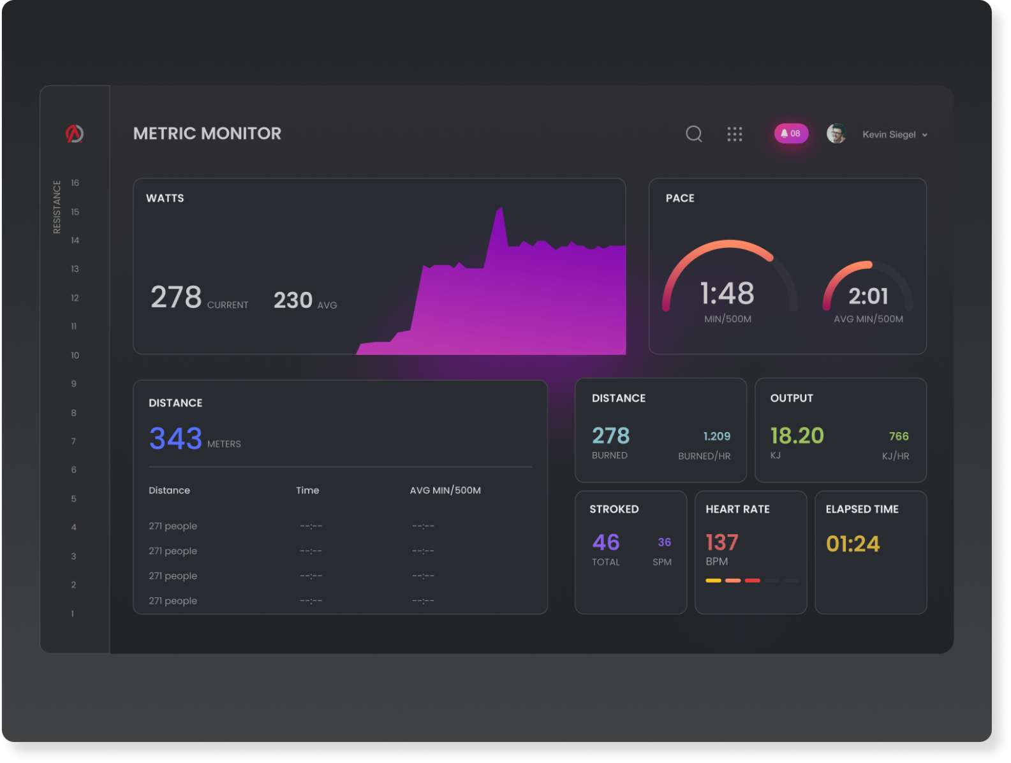Click the Kevin Siegel user name
The image size is (1011, 763).
(x=889, y=134)
